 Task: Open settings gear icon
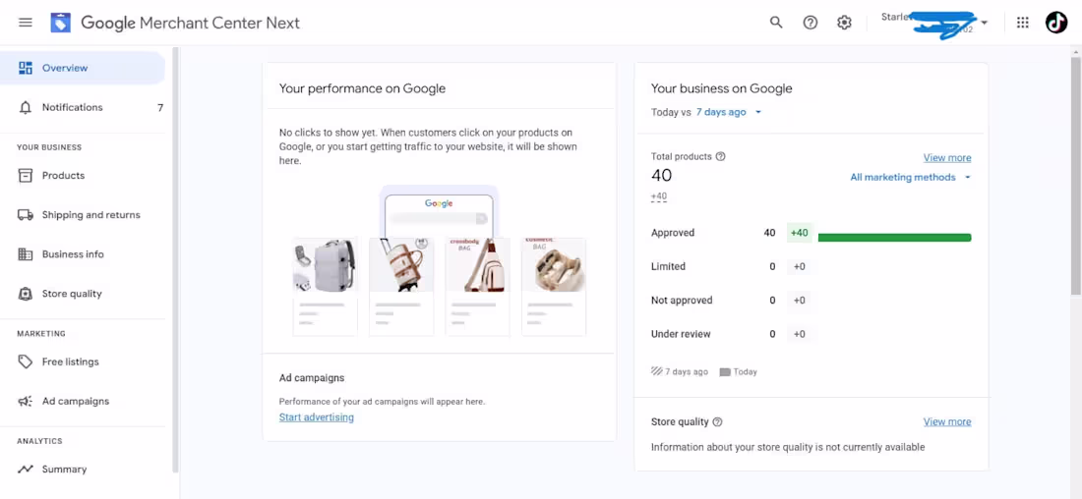(x=844, y=23)
